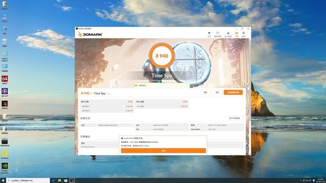Click the Load result button
Image resolution: width=326 pixels, height=183 pixels.
coord(205,93)
